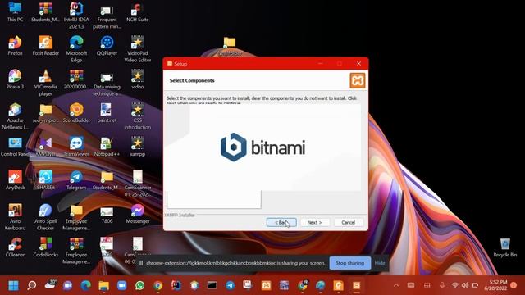Launch paint.net from desktop
The image size is (525, 295).
[x=107, y=113]
